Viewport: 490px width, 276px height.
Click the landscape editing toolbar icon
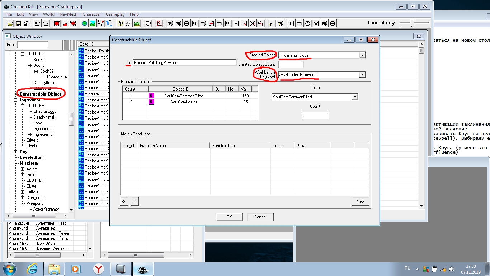(x=93, y=23)
